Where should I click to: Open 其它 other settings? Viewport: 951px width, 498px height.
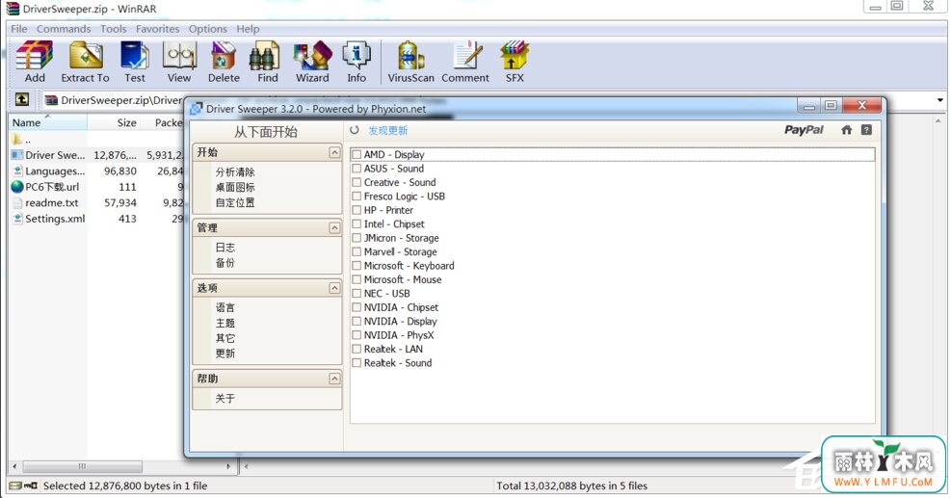click(x=225, y=338)
